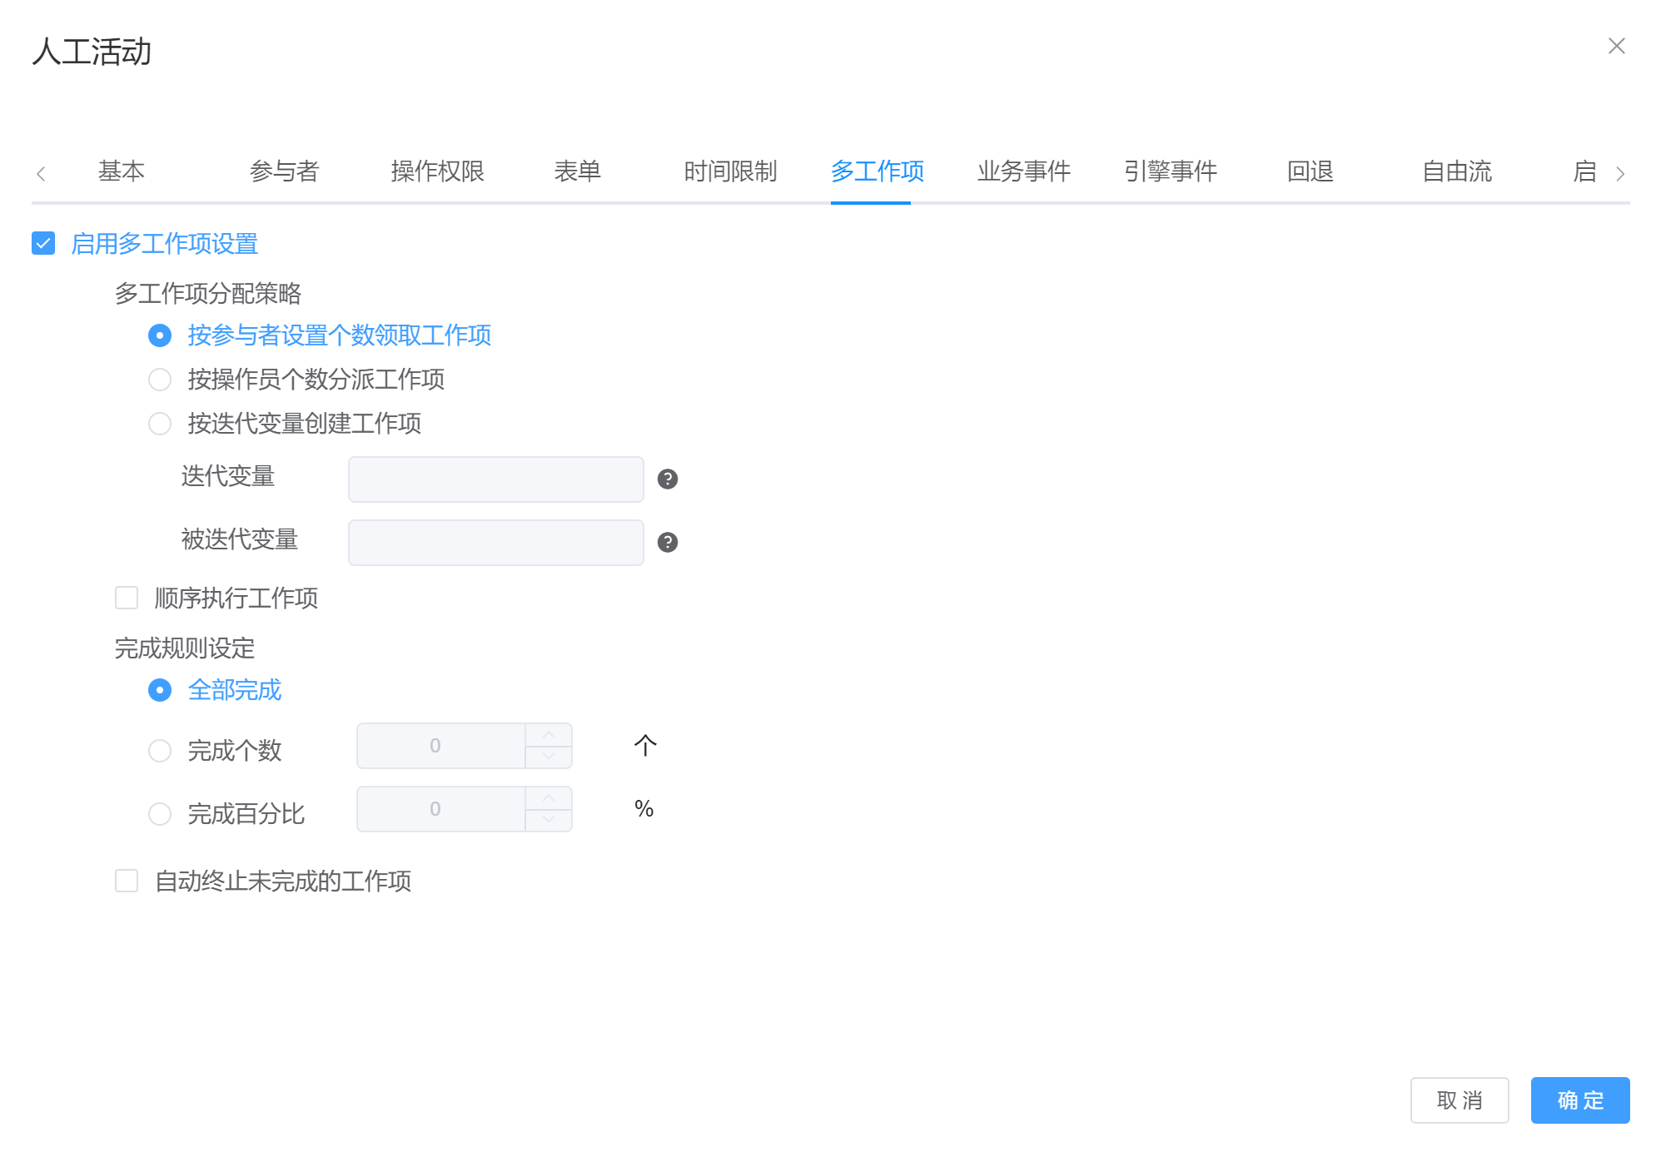Viewport: 1656px width, 1152px height.
Task: Decrease 完成百分比 value with down arrow
Action: (548, 820)
